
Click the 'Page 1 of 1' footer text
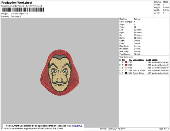tap(163, 129)
